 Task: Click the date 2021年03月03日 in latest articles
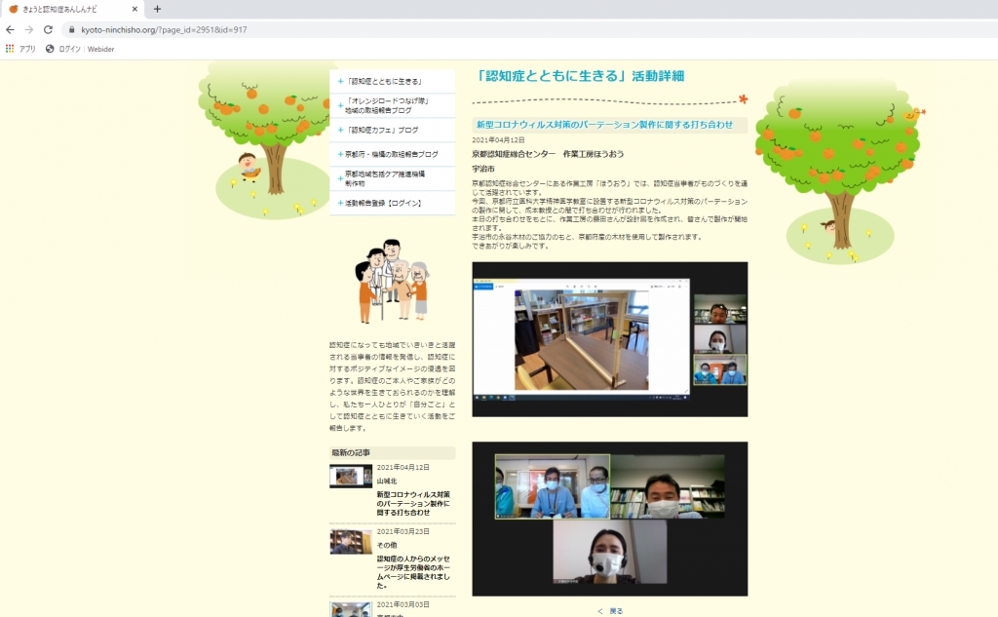[x=403, y=605]
